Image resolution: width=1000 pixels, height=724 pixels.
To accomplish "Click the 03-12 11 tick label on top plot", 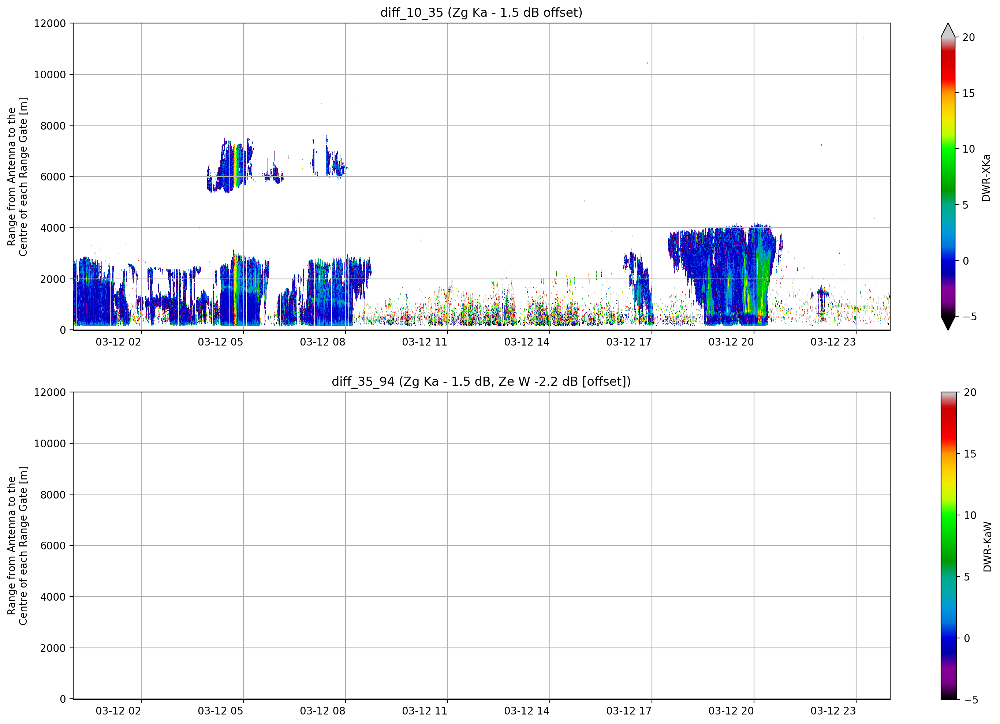I will [425, 342].
